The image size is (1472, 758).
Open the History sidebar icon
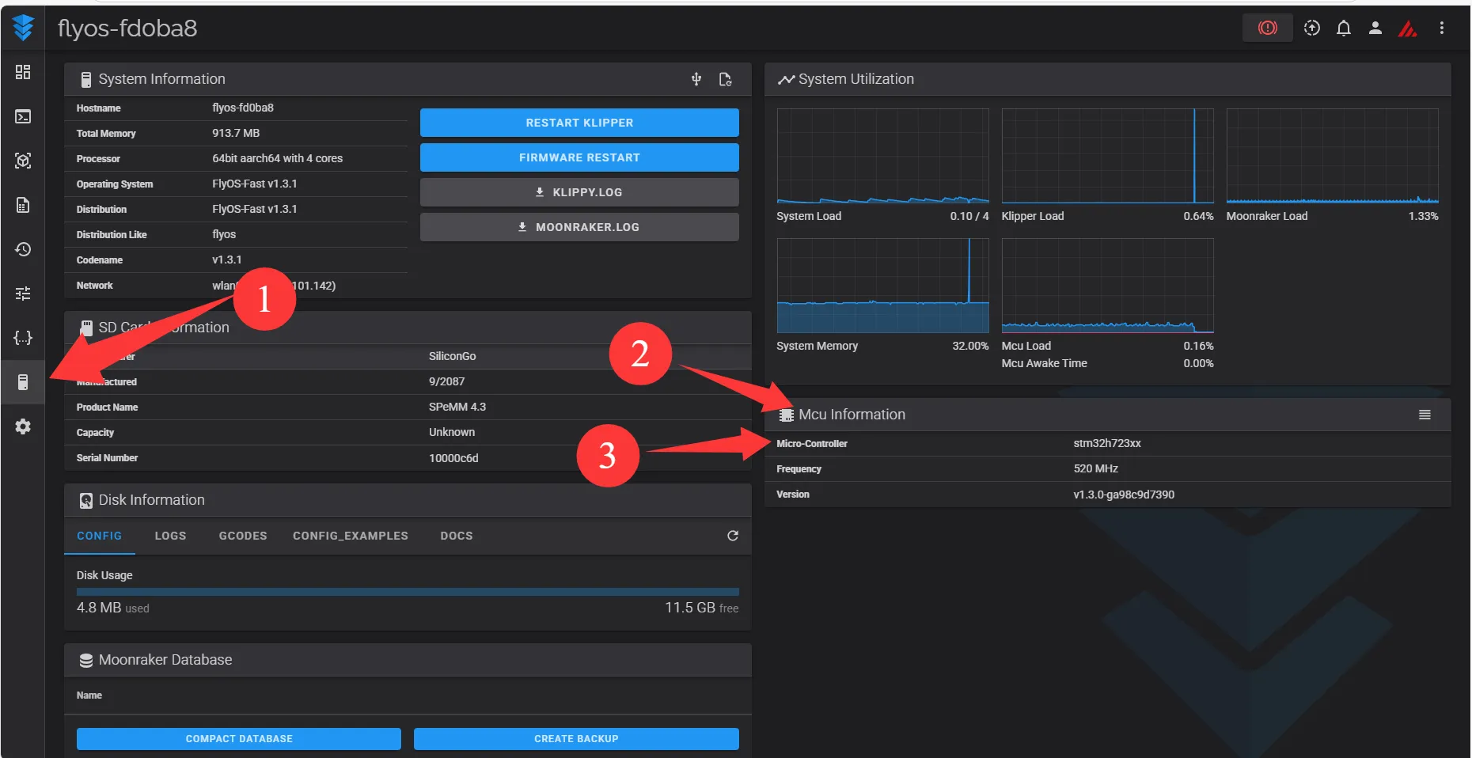click(x=23, y=249)
